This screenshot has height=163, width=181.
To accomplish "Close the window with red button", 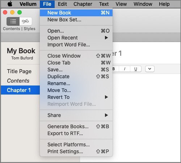I will [5, 12].
